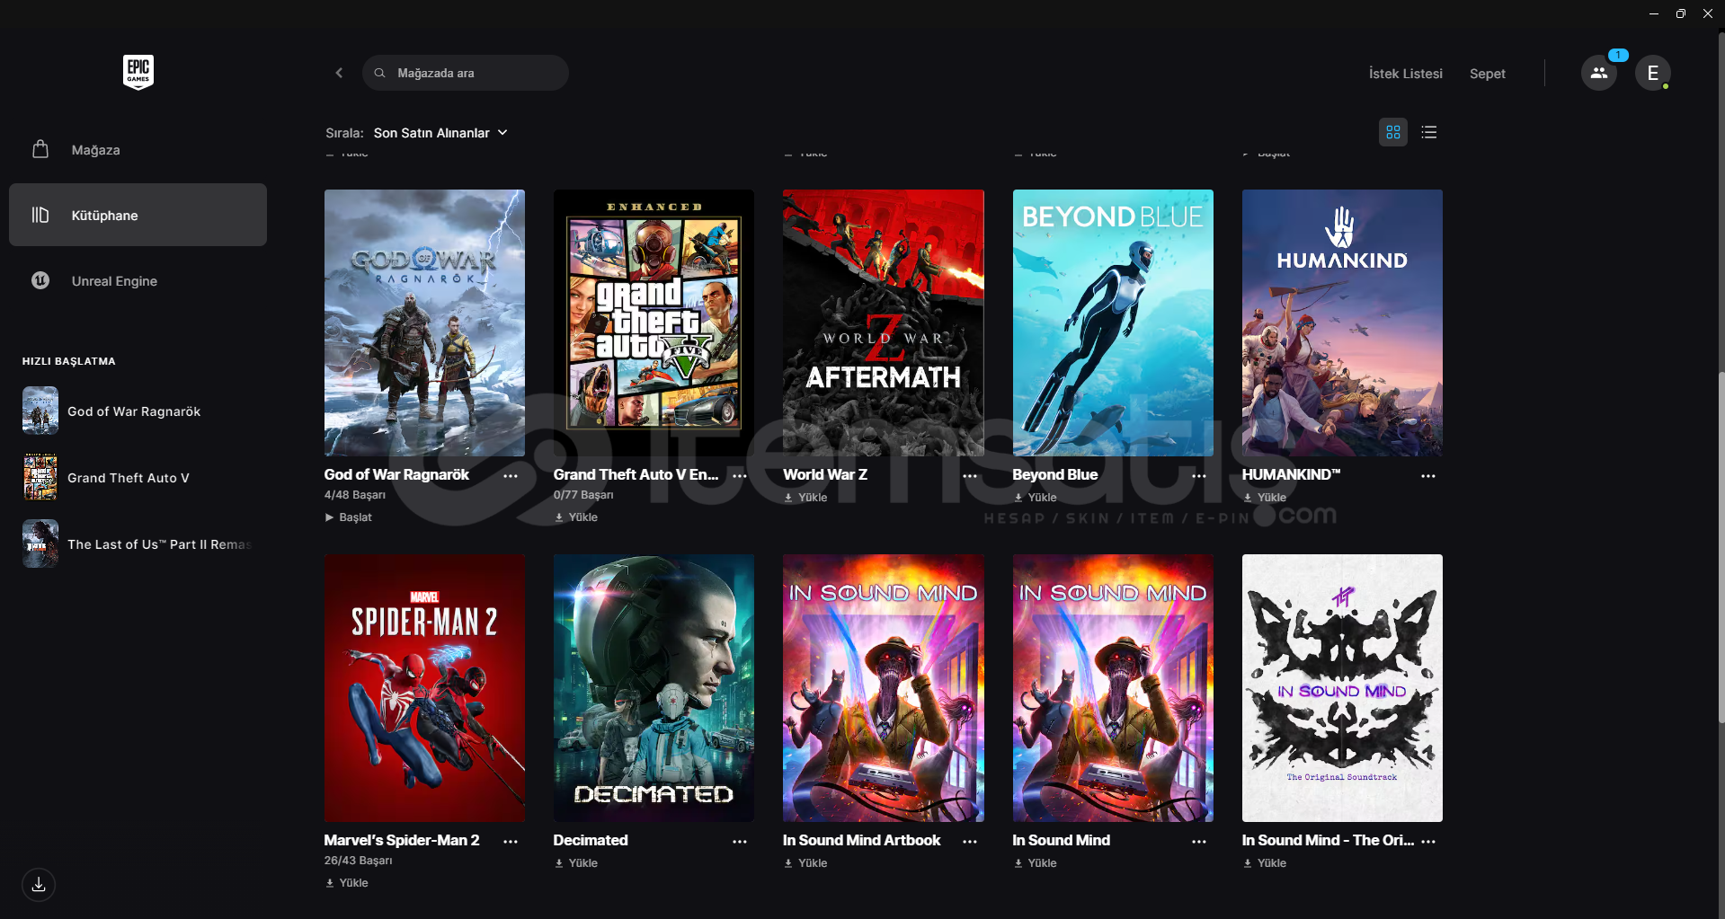Click the Epic Games logo
The image size is (1725, 919).
138,72
